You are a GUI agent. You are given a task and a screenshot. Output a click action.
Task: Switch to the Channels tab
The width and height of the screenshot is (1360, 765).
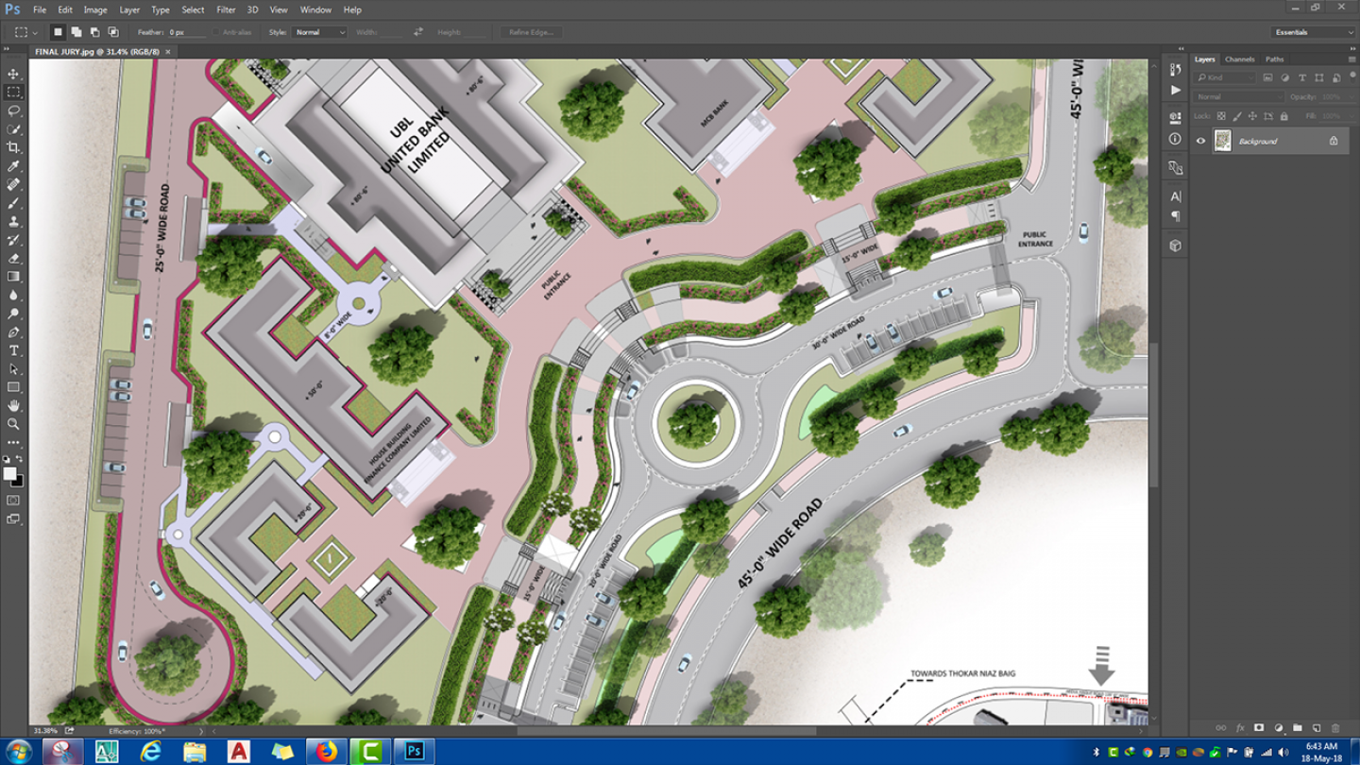tap(1239, 59)
